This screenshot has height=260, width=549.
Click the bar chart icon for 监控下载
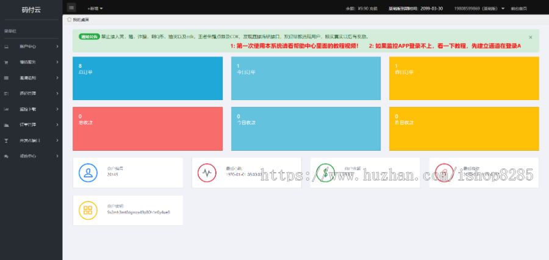pos(6,109)
